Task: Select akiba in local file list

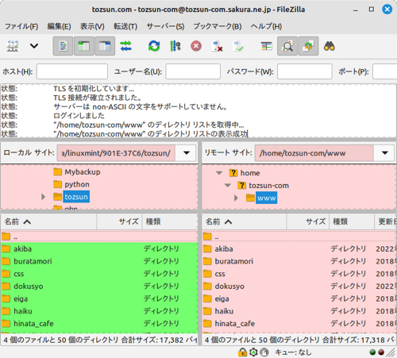Action: click(99, 248)
